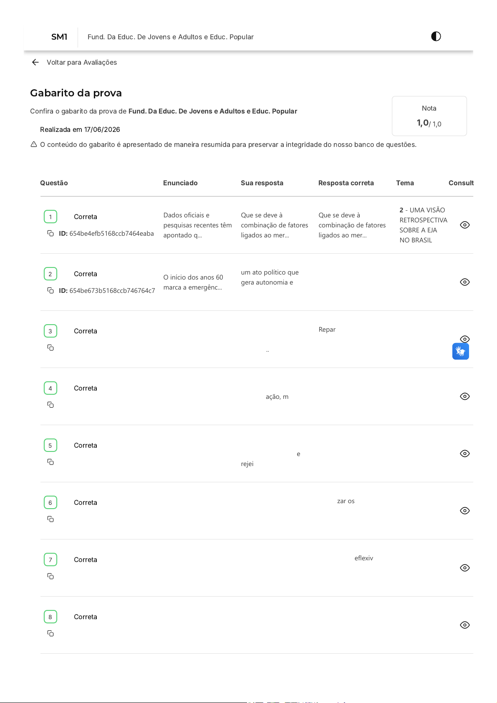Select the Tema column header
The width and height of the screenshot is (497, 703).
click(405, 183)
